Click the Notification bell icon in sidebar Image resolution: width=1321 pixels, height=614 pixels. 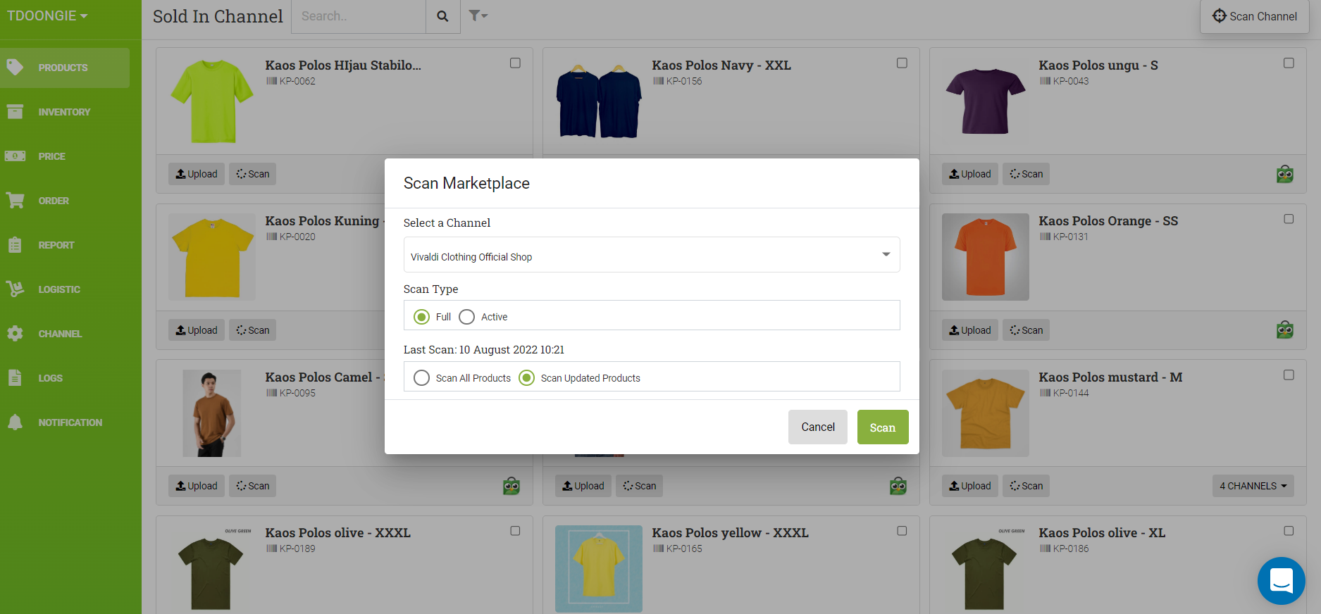[x=15, y=422]
